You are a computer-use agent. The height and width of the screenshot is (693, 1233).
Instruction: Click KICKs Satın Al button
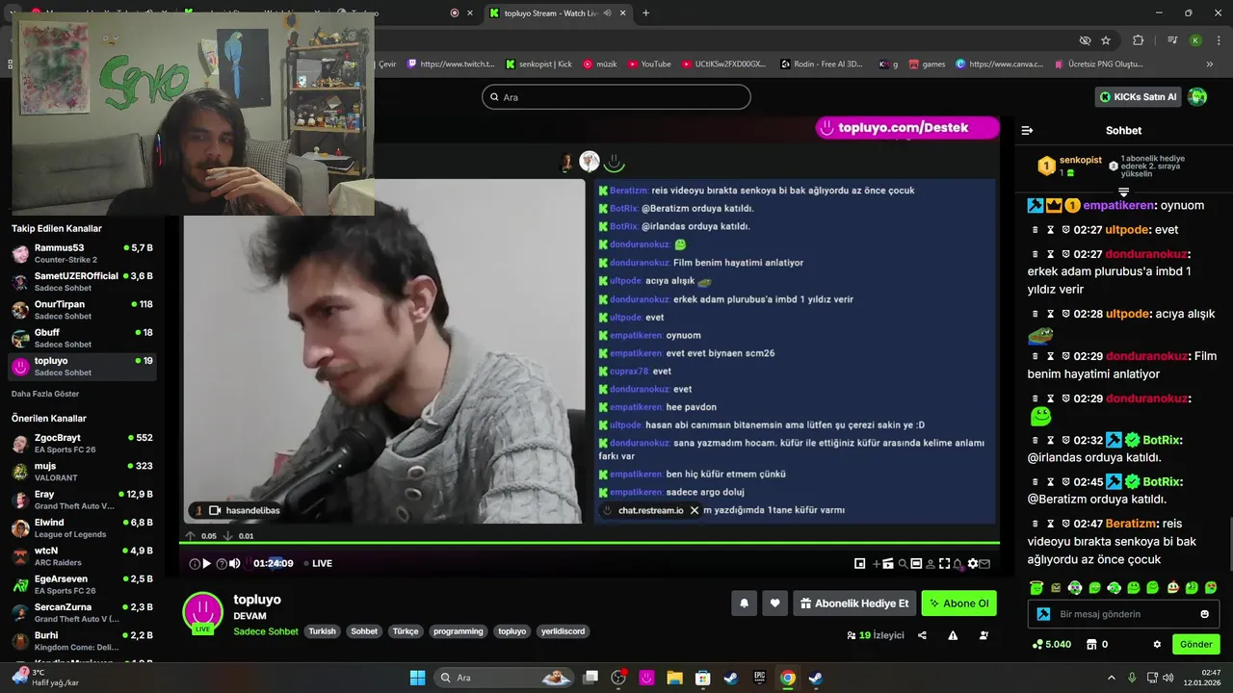[1138, 97]
